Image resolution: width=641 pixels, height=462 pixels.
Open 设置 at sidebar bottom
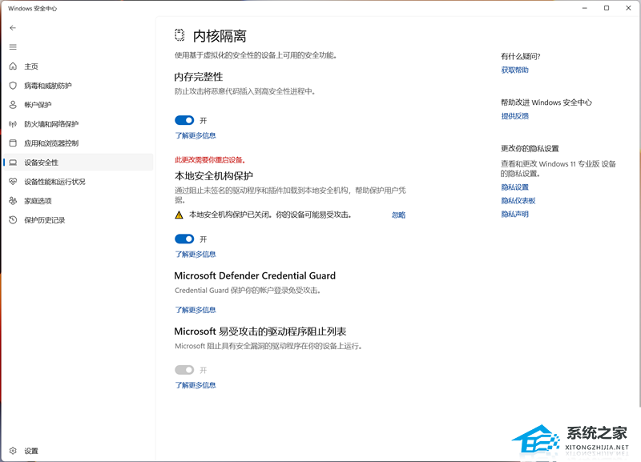tap(31, 451)
